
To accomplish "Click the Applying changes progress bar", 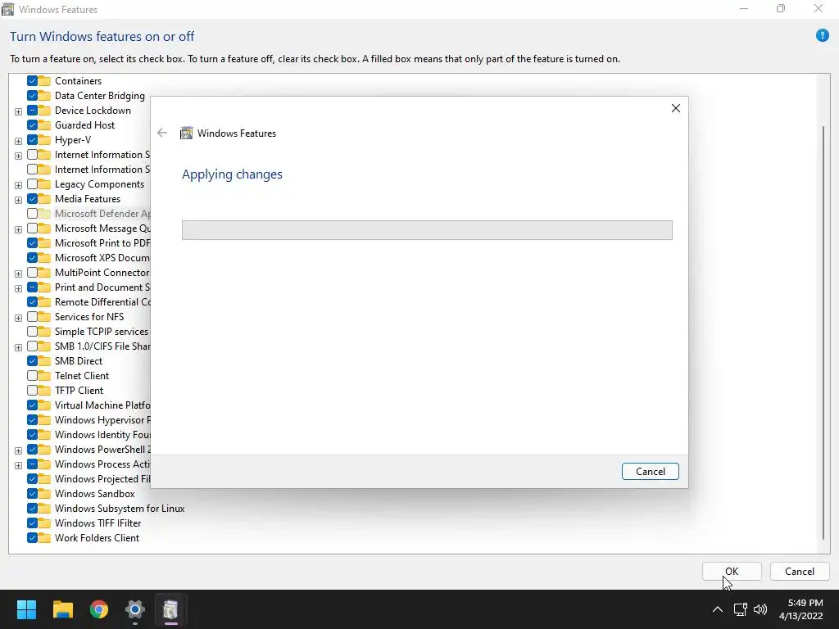I will click(x=427, y=230).
